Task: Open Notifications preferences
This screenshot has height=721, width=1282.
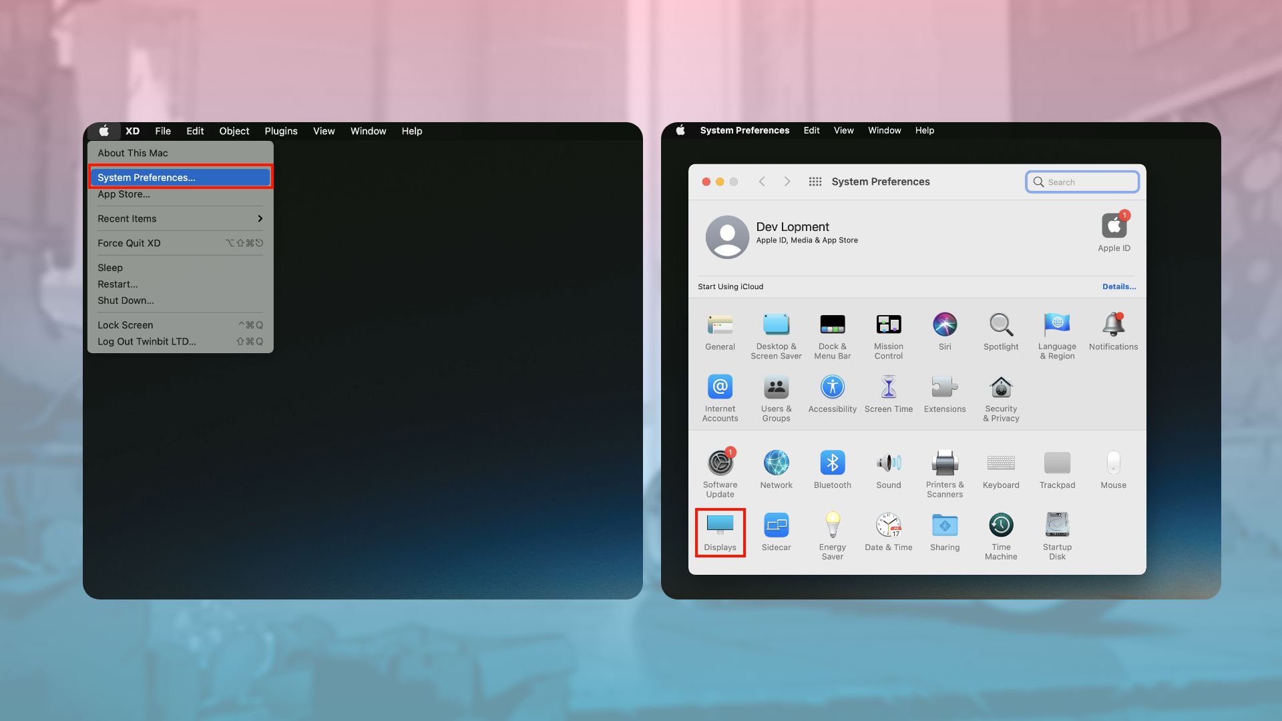Action: [x=1112, y=332]
